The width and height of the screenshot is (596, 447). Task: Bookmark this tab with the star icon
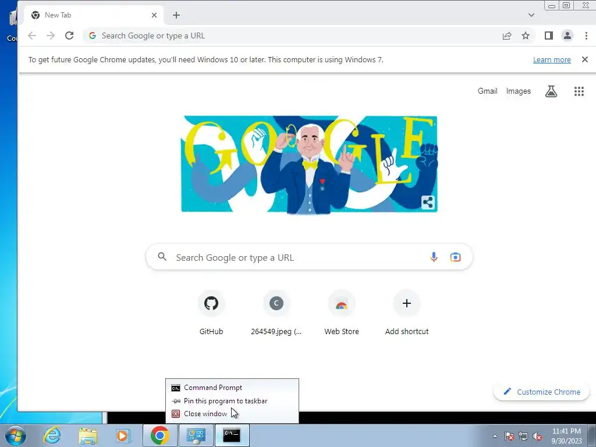526,36
